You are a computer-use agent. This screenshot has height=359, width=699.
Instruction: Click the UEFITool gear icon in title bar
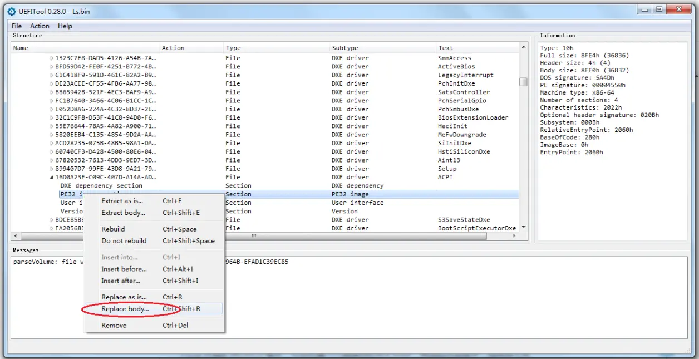[x=12, y=11]
